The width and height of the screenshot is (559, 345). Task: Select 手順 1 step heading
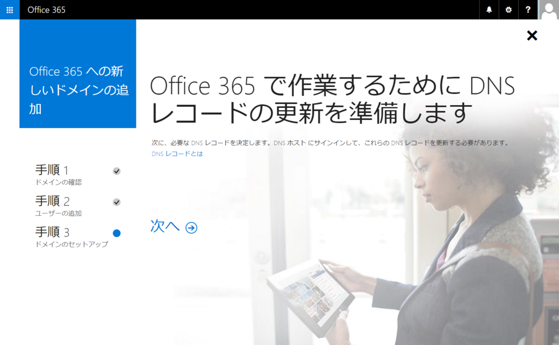52,170
